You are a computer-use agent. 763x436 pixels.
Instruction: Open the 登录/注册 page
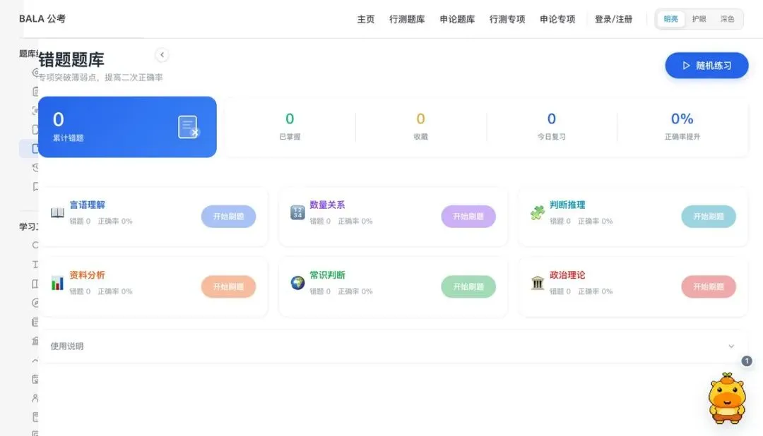(613, 19)
